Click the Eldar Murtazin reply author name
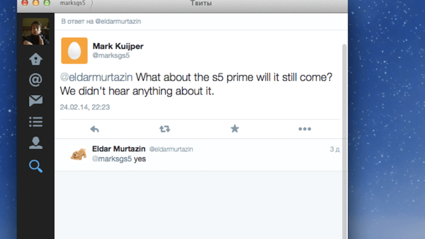The image size is (425, 239). pyautogui.click(x=118, y=149)
